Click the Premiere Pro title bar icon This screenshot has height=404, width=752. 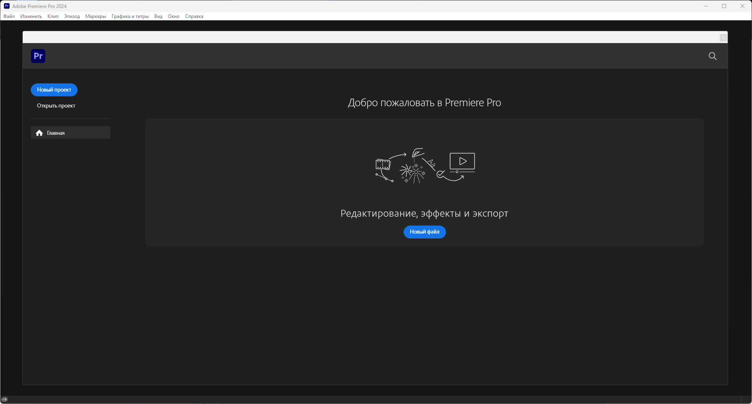[x=7, y=6]
